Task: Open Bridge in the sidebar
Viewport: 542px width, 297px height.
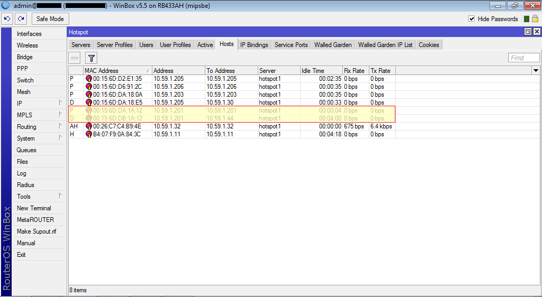Action: coord(39,57)
